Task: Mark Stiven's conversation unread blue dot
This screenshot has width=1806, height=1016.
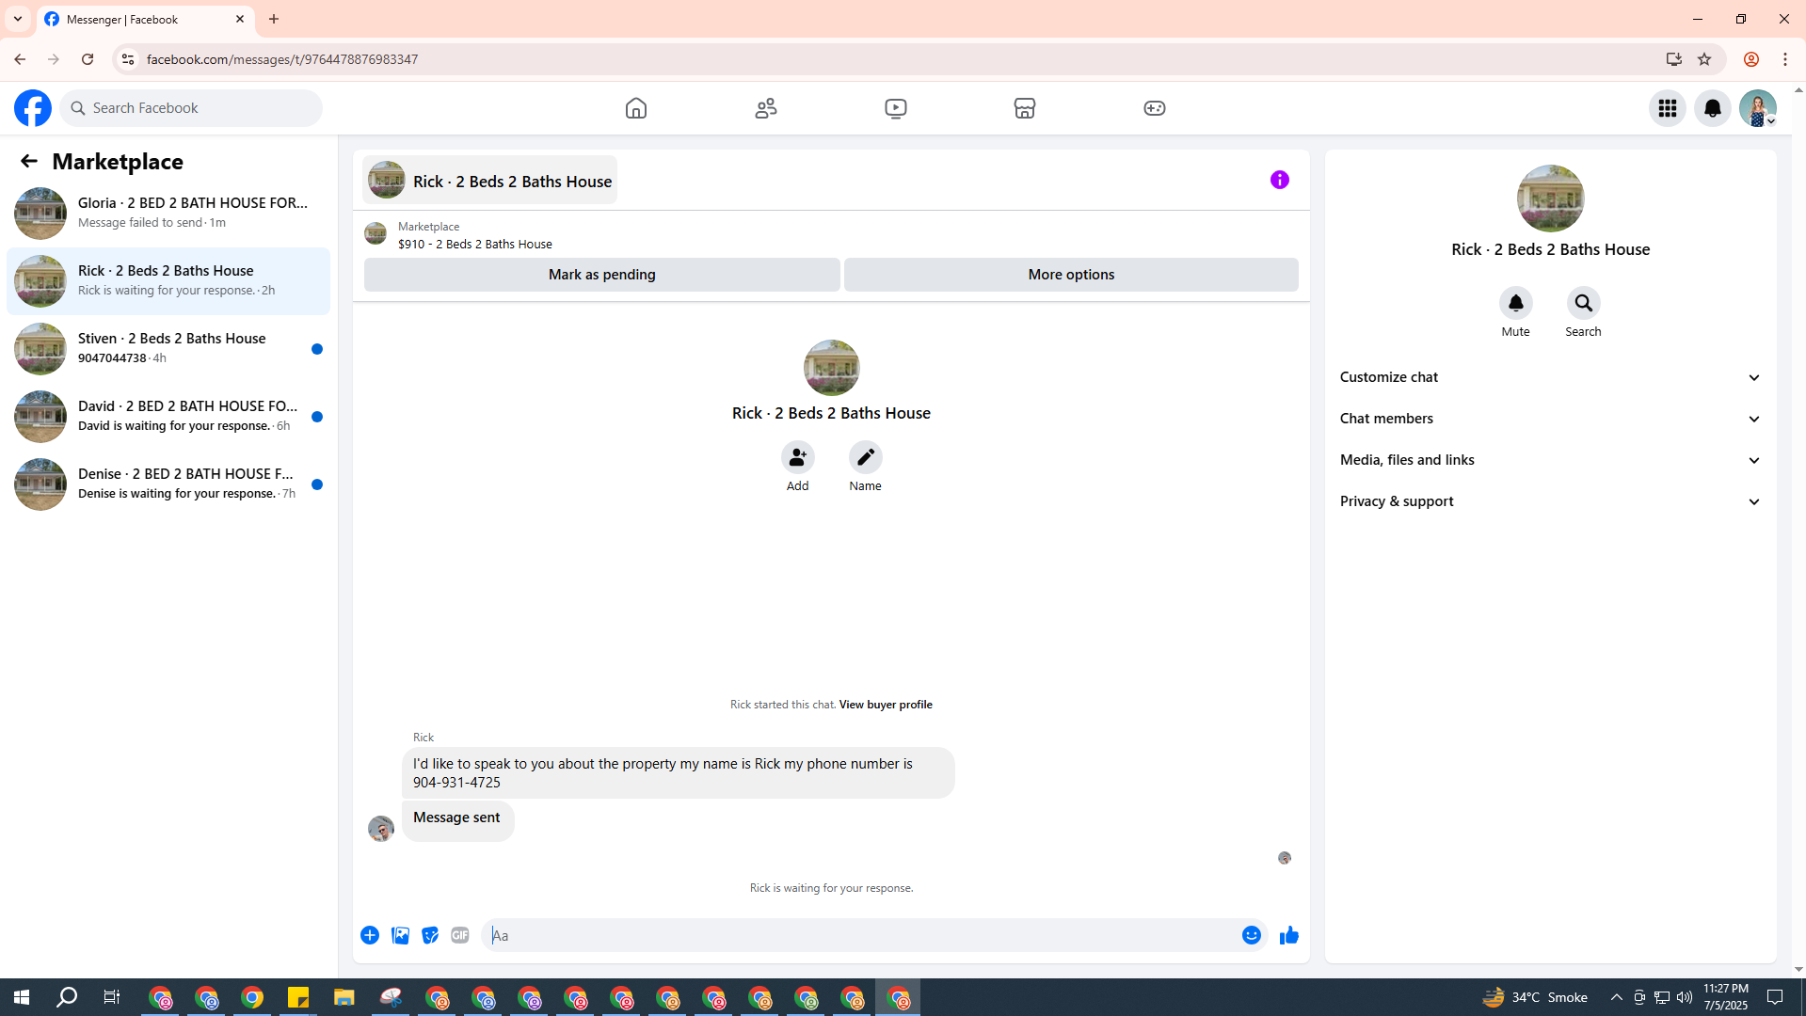Action: coord(317,349)
